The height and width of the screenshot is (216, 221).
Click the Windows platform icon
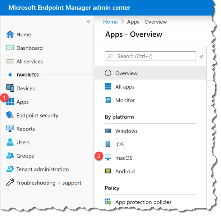[x=108, y=131]
